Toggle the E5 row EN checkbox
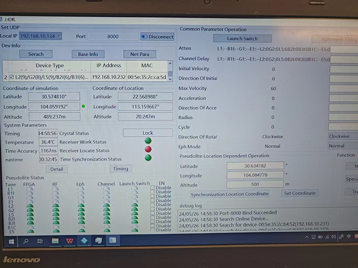Screen dimensions: 358x268 152,231
